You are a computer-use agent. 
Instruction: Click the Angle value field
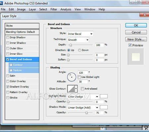83,73
